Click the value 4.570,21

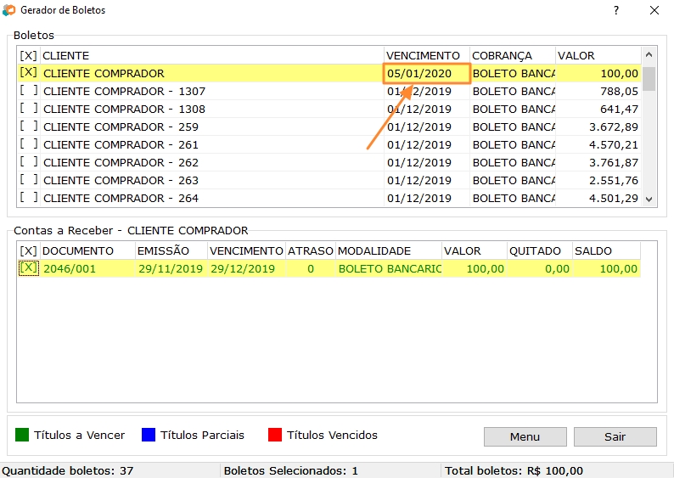(614, 145)
